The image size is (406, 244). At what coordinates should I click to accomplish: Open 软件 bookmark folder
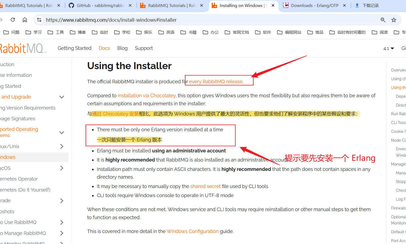[x=263, y=32]
